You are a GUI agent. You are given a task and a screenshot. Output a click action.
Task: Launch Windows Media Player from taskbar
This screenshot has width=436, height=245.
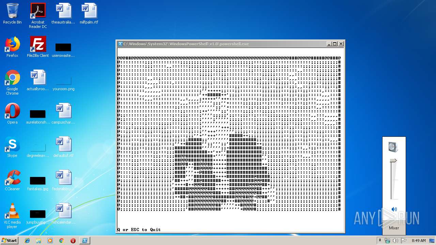(x=50, y=241)
